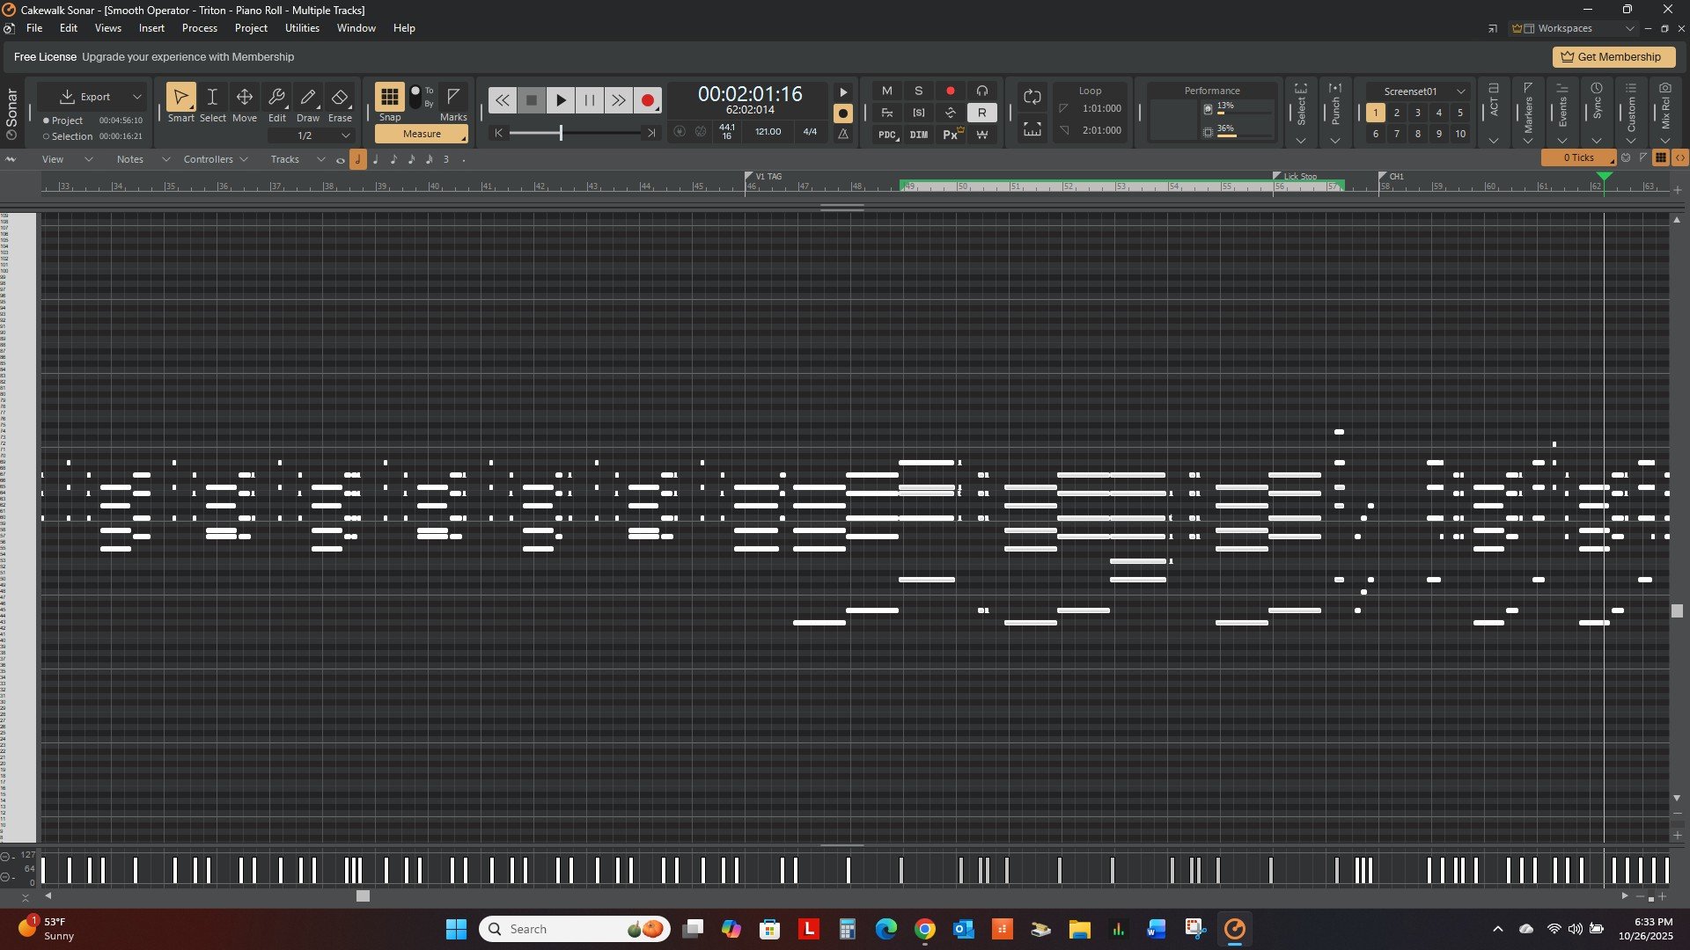Select the Erase tool

tap(340, 98)
